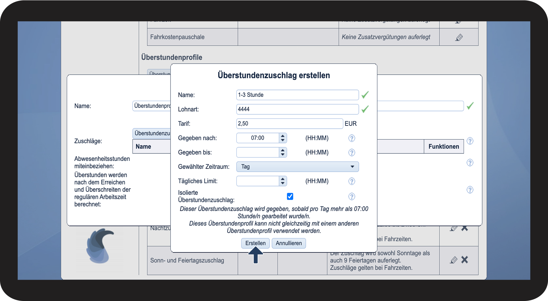Click the Gegeben bis time input

click(x=258, y=153)
